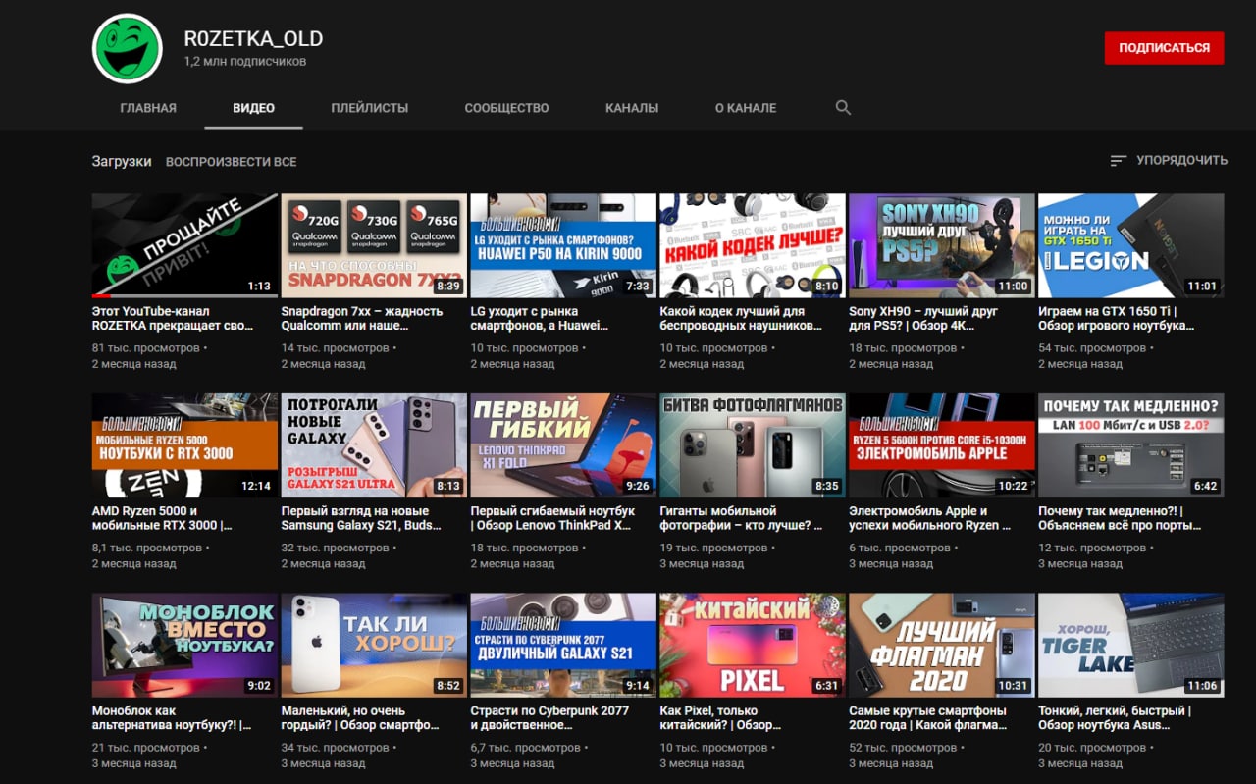The width and height of the screenshot is (1256, 784).
Task: Open the СООБЩЕСТВО tab
Action: (x=506, y=108)
